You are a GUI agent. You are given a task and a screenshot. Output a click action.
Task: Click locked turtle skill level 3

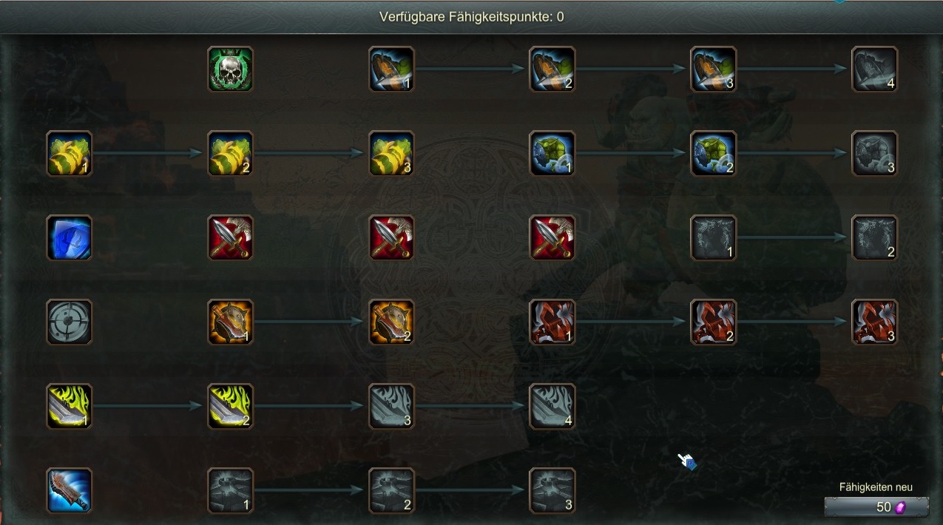click(x=875, y=153)
